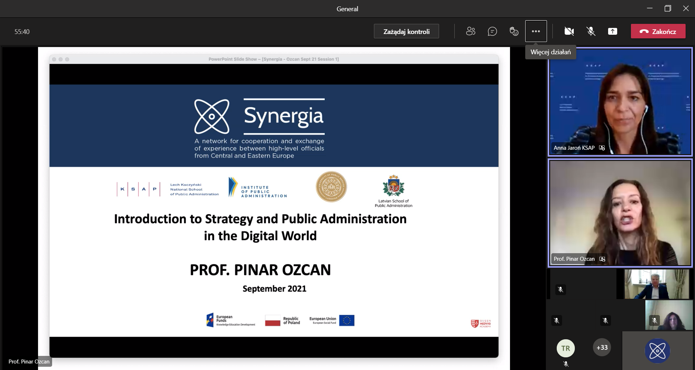
Task: Click the Prof. Pinar Ozcan presenter label
Action: [x=29, y=362]
